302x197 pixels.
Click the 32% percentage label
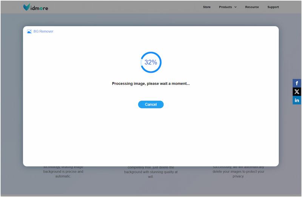[151, 63]
